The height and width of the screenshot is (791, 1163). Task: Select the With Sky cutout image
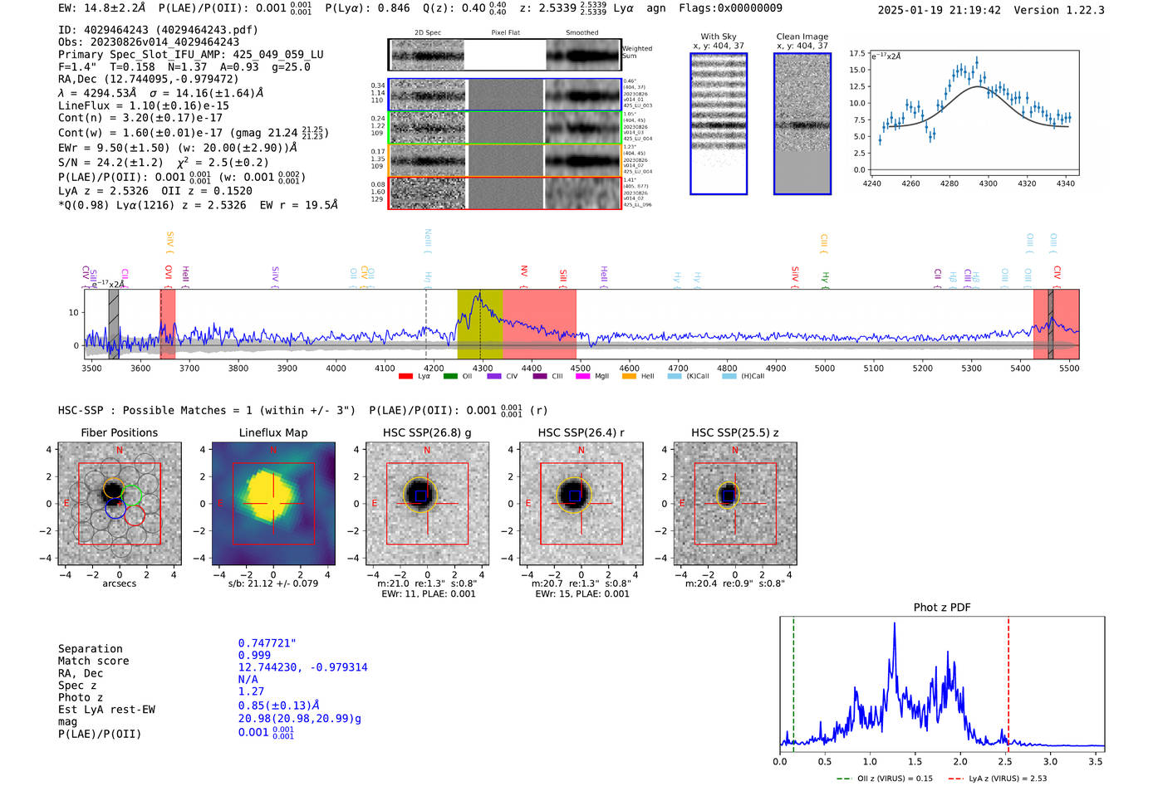tap(719, 124)
